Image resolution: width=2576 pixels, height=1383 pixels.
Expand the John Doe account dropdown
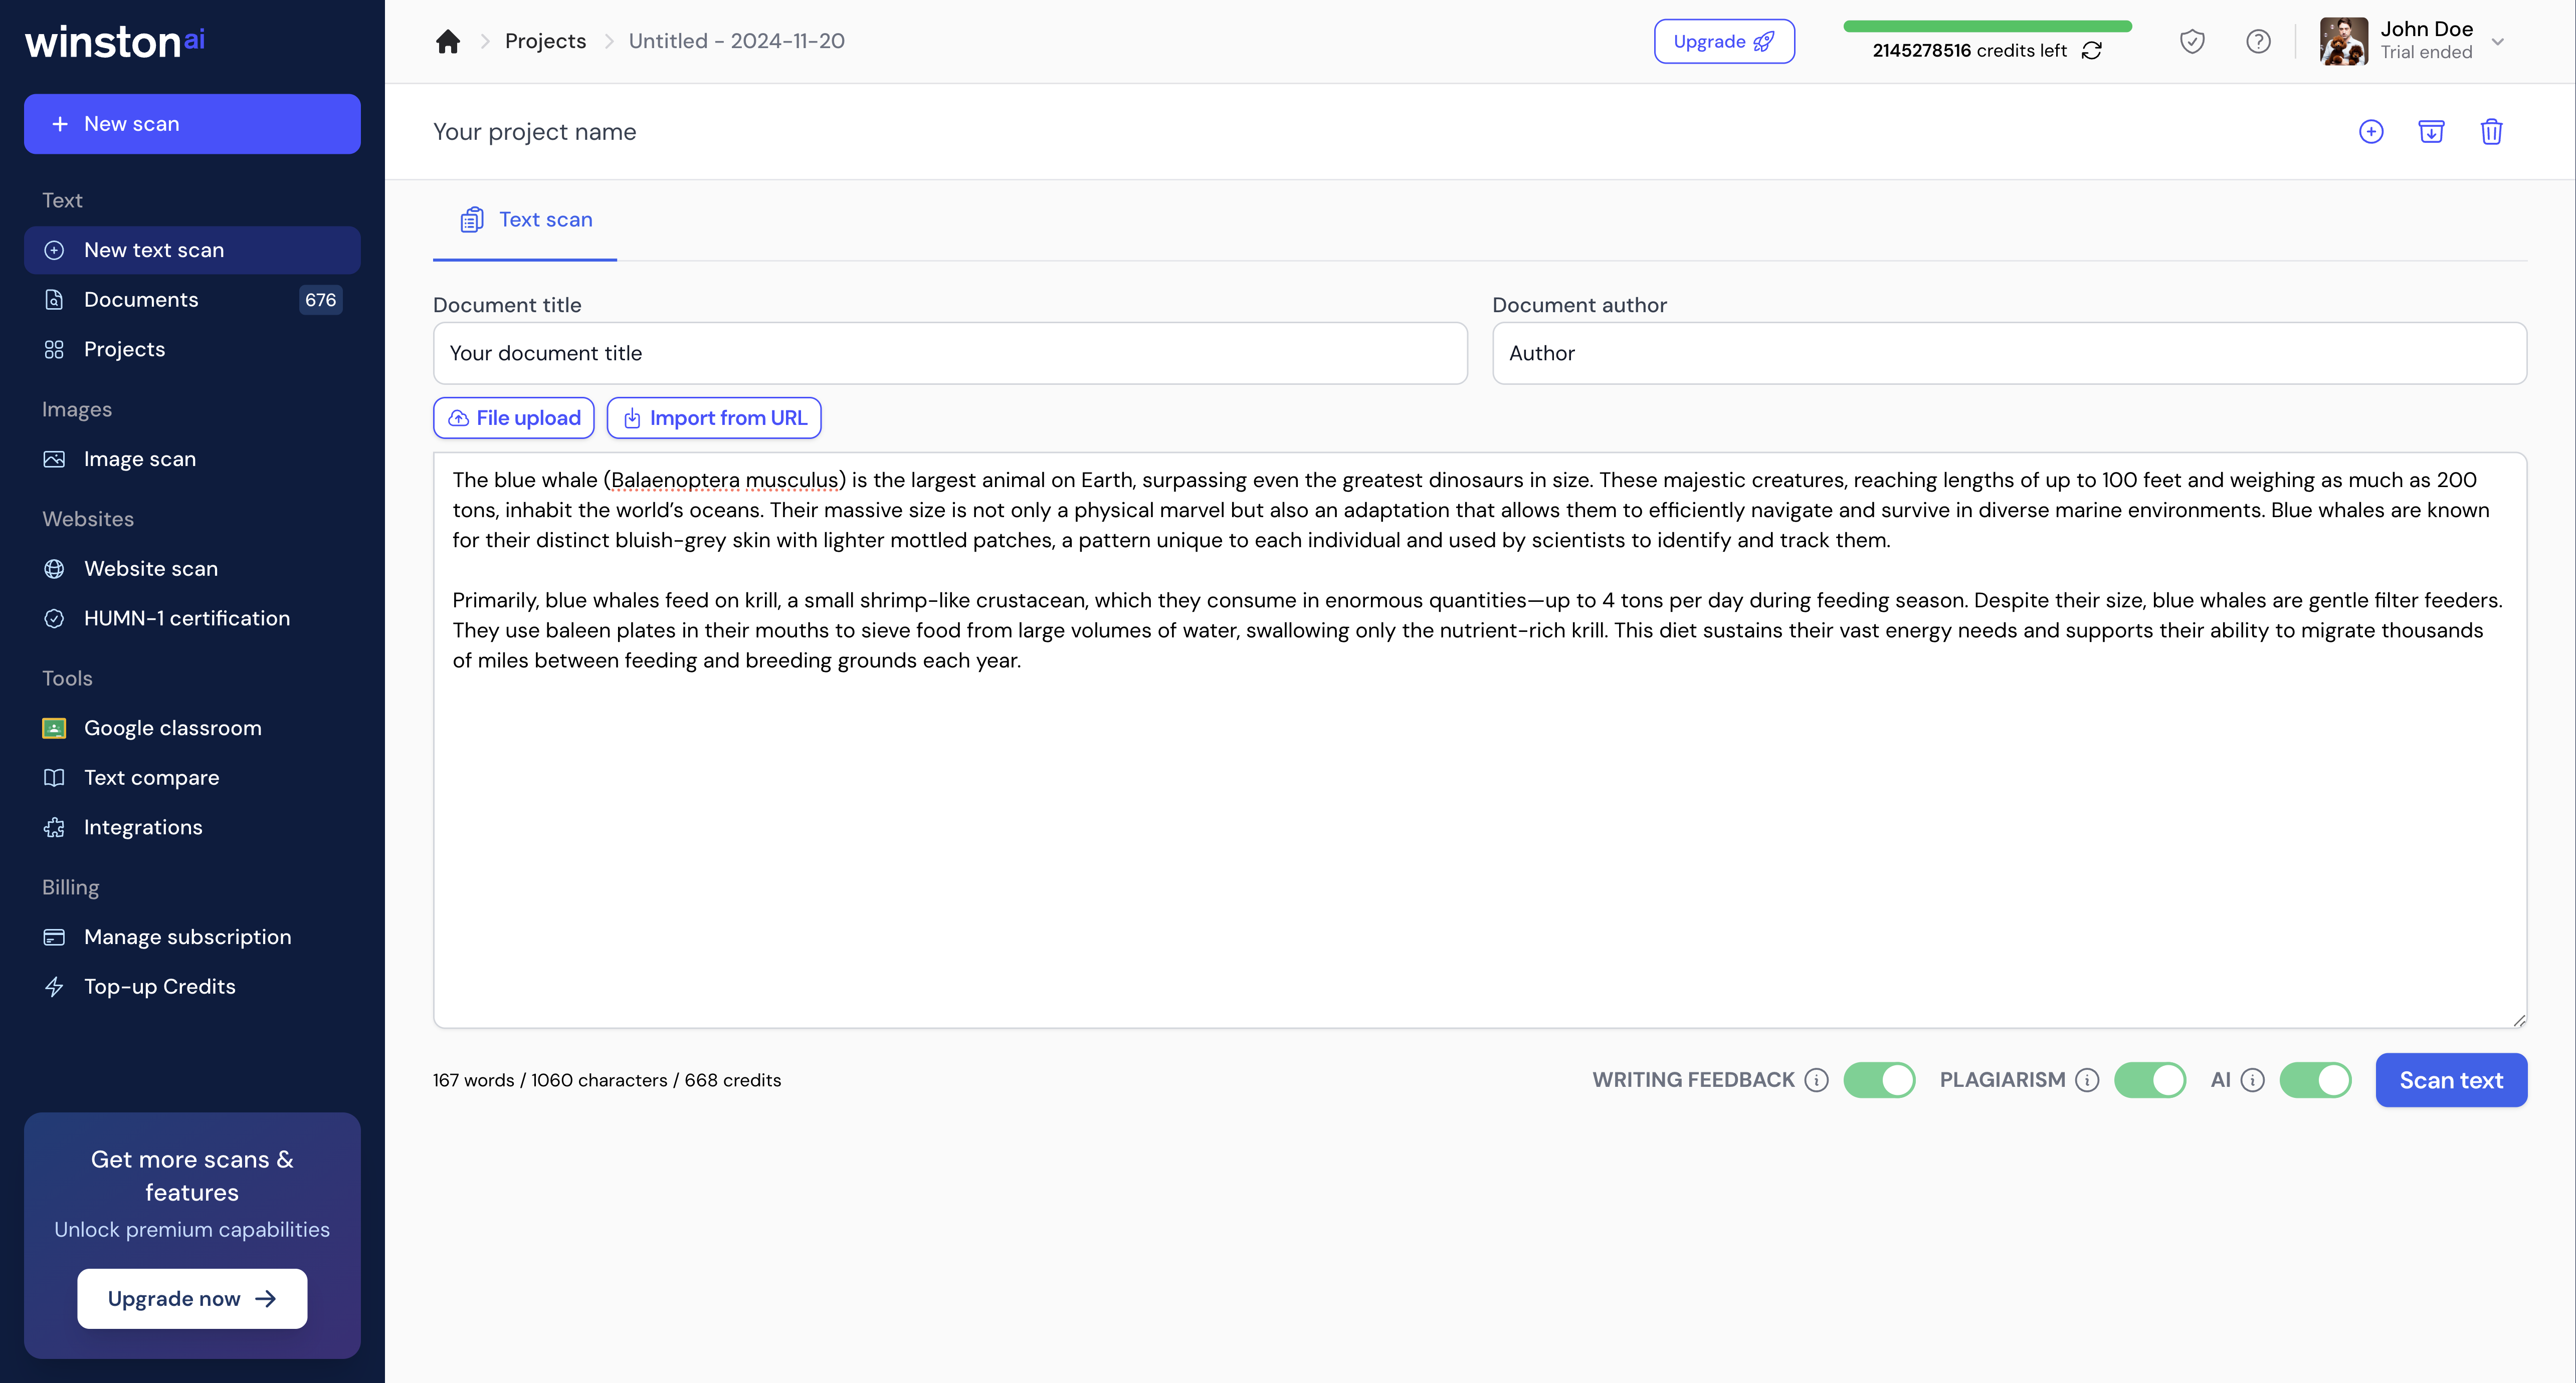pos(2497,41)
